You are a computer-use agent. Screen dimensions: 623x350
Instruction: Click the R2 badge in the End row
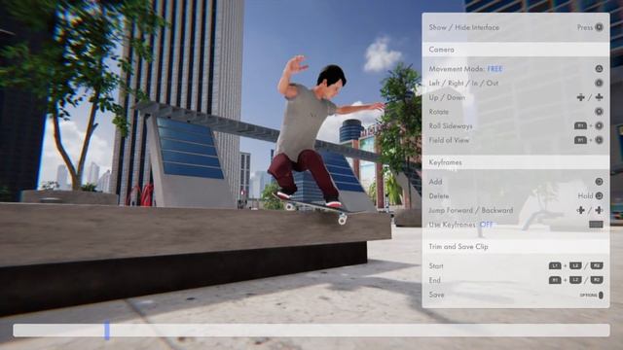click(x=597, y=280)
